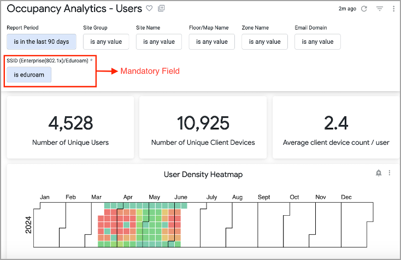
Task: Change the SSID 'is eduroam' filter
Action: pyautogui.click(x=29, y=75)
